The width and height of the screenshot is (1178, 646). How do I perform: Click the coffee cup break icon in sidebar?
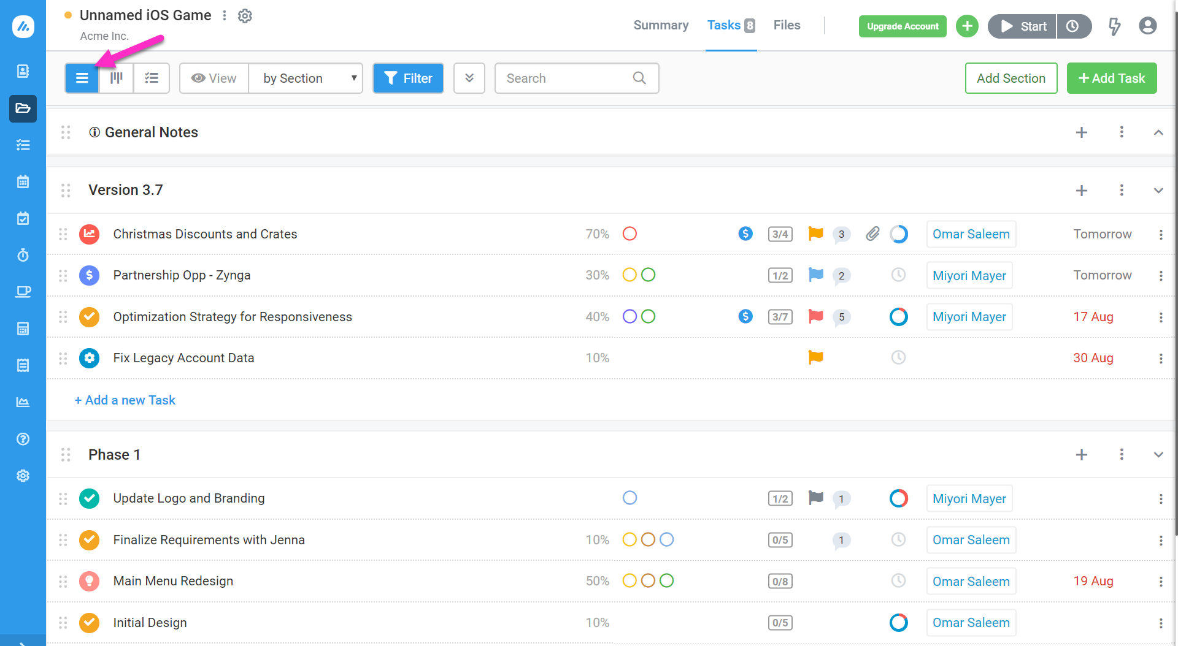[23, 292]
